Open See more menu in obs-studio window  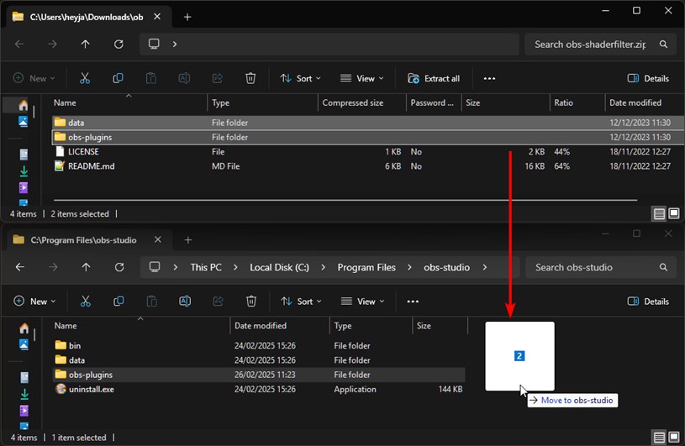[x=413, y=302]
